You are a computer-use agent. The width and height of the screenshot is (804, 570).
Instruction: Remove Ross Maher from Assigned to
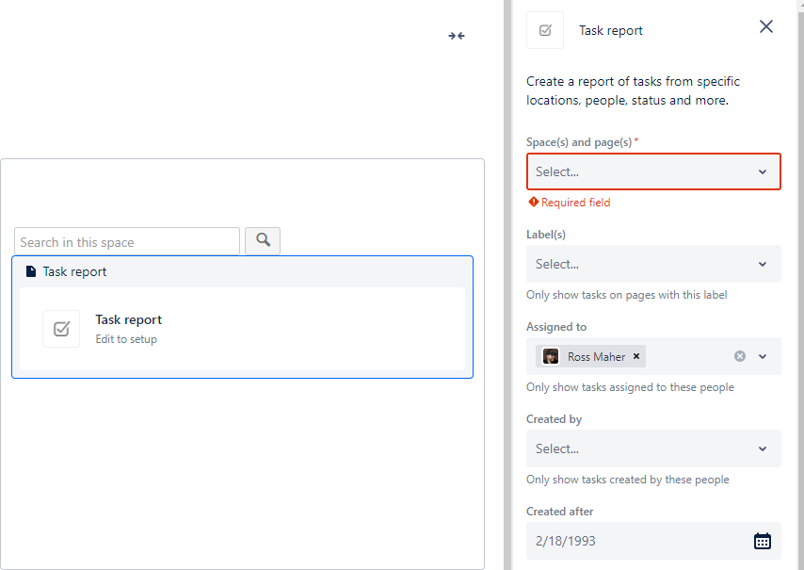[636, 356]
